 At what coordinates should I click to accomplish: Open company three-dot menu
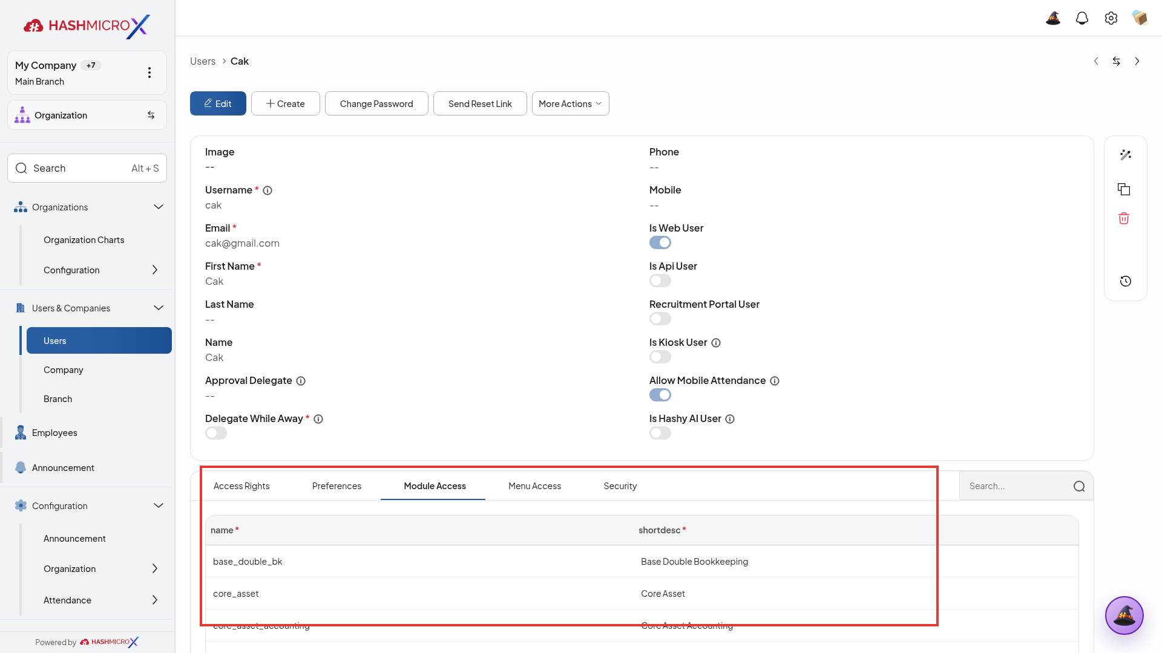pos(149,73)
